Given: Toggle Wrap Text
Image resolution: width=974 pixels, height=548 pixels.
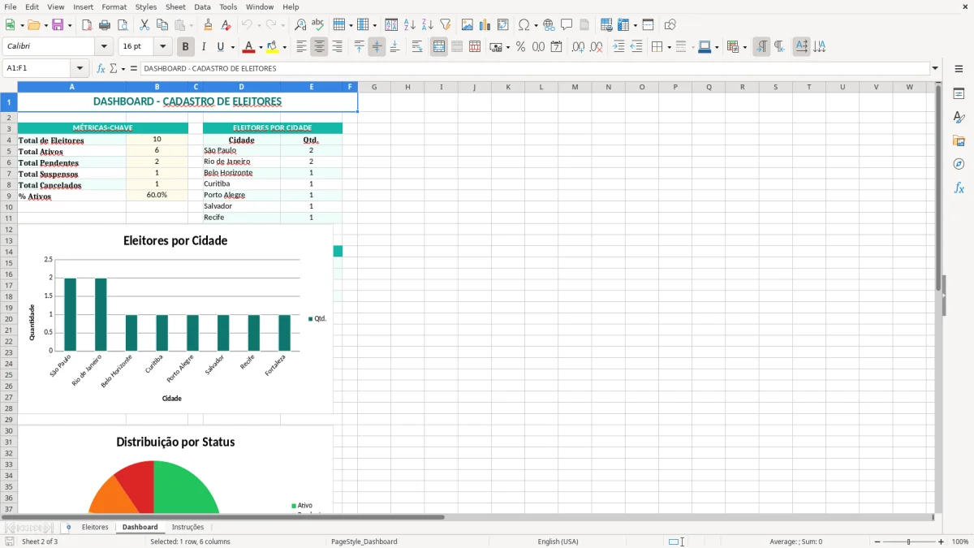Looking at the screenshot, I should point(417,47).
